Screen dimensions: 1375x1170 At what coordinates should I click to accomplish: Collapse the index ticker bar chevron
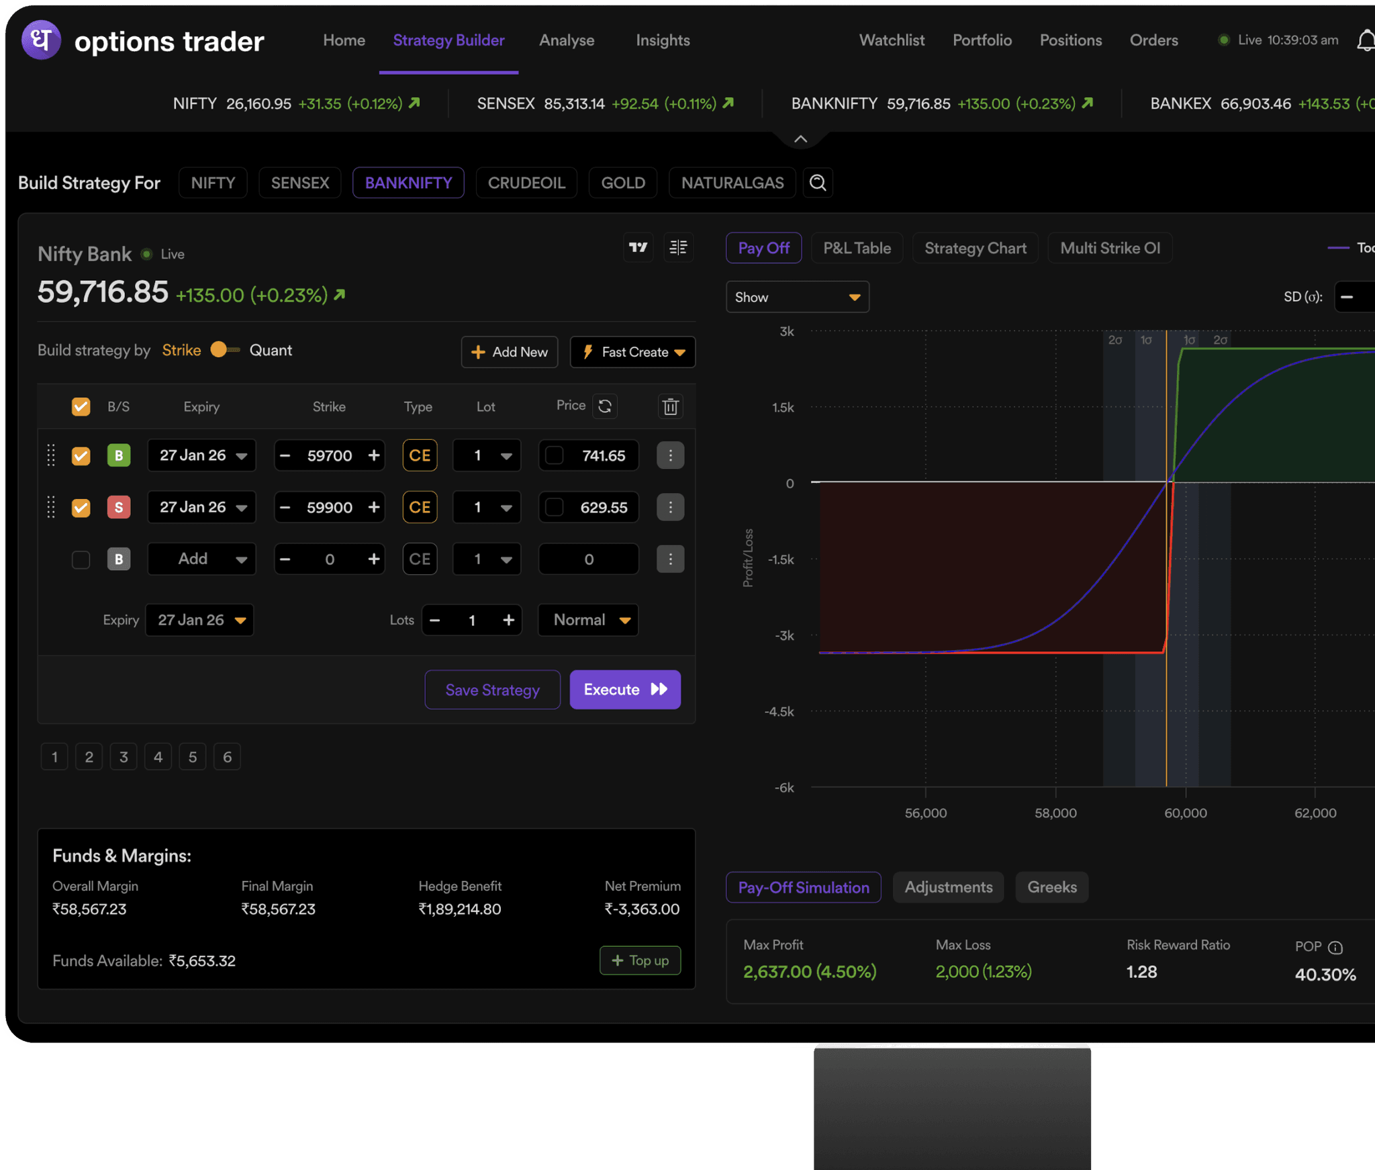tap(800, 139)
